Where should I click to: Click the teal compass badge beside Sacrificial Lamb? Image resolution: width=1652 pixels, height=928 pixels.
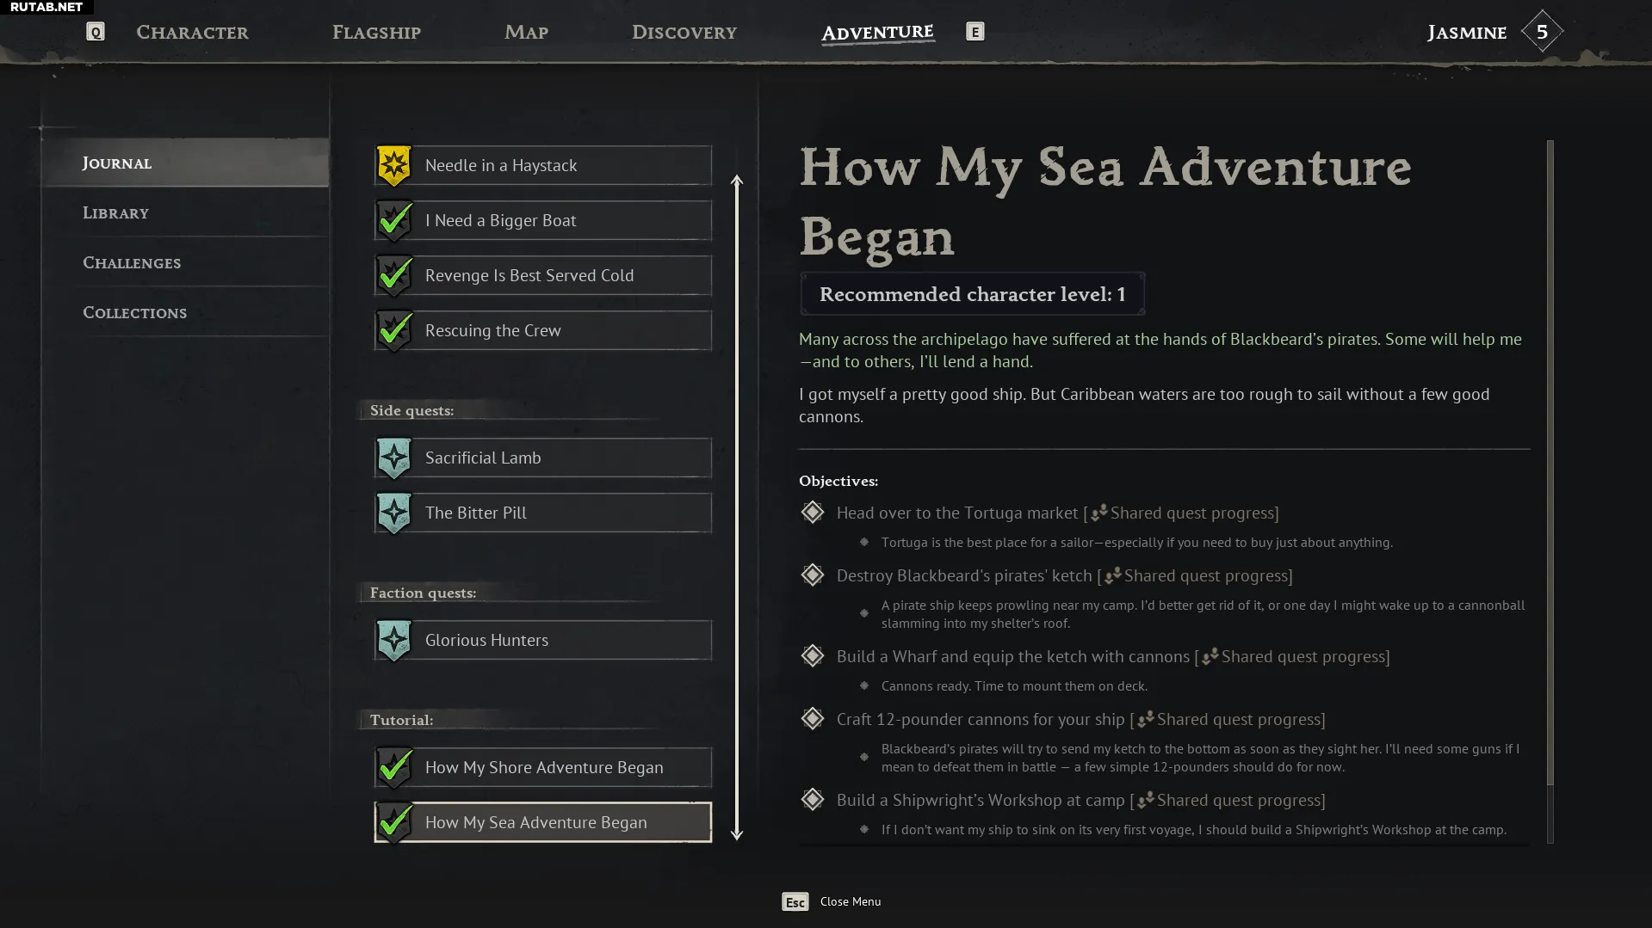point(394,458)
